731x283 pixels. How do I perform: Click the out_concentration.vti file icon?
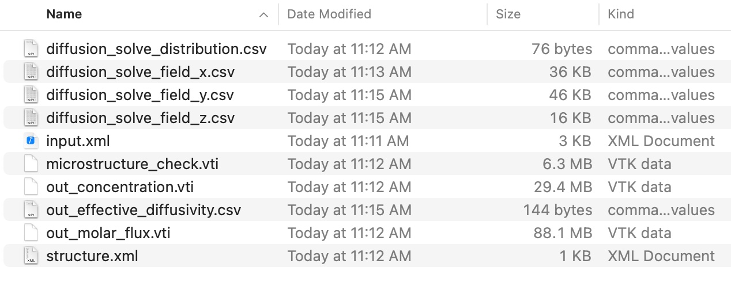coord(31,187)
